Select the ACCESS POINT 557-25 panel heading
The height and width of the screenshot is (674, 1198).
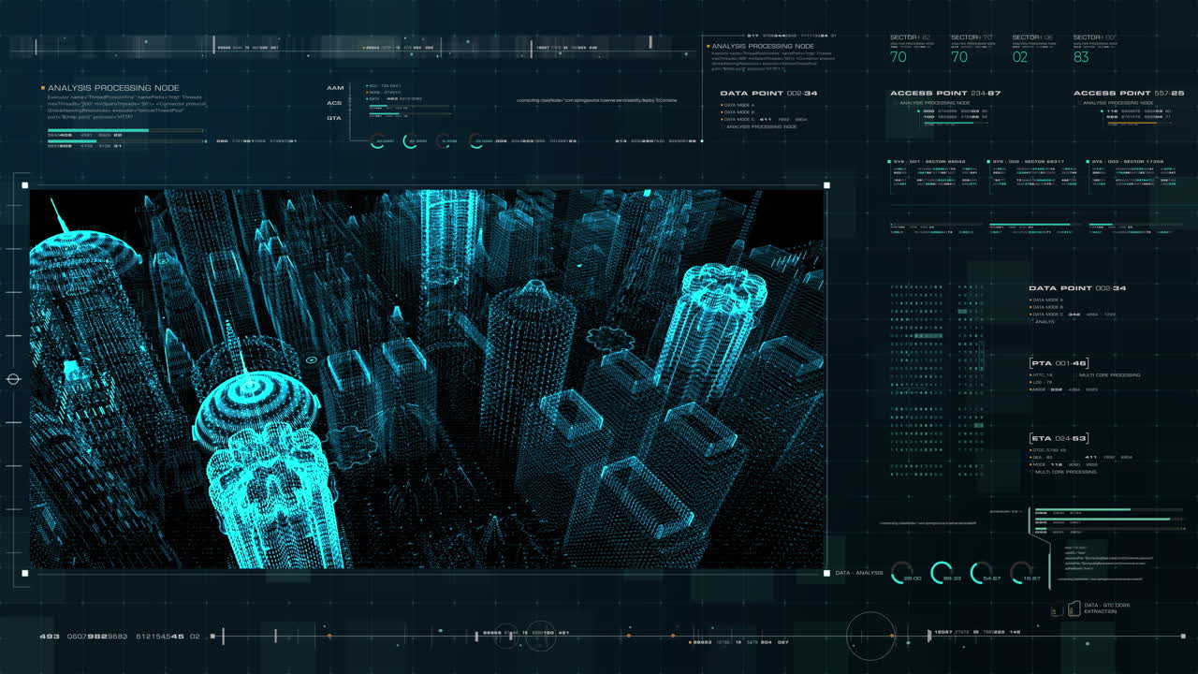click(x=1130, y=92)
